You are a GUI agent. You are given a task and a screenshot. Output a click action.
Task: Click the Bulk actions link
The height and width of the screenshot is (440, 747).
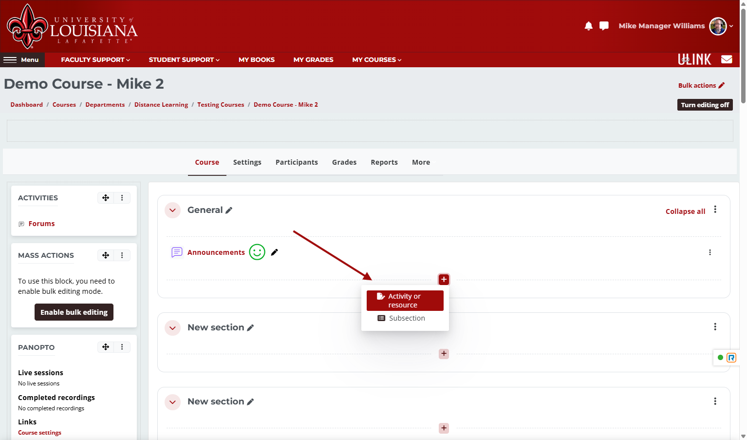pos(702,85)
